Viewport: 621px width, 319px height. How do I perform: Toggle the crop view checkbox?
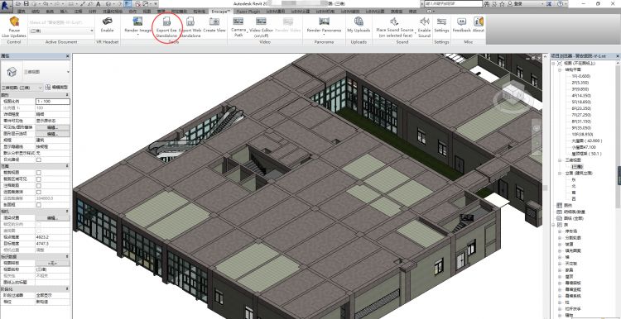(39, 173)
